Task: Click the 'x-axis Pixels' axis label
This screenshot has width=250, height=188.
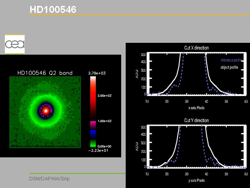Action: pyautogui.click(x=196, y=108)
